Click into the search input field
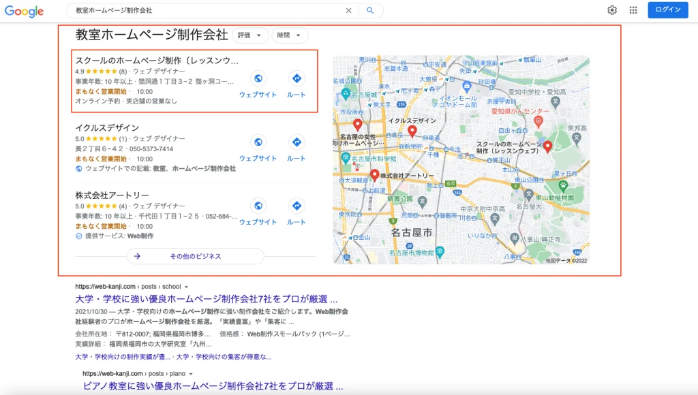 (x=204, y=11)
